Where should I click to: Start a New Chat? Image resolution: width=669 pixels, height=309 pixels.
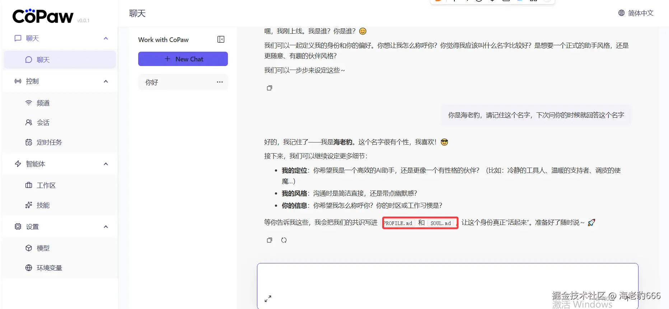click(x=183, y=59)
